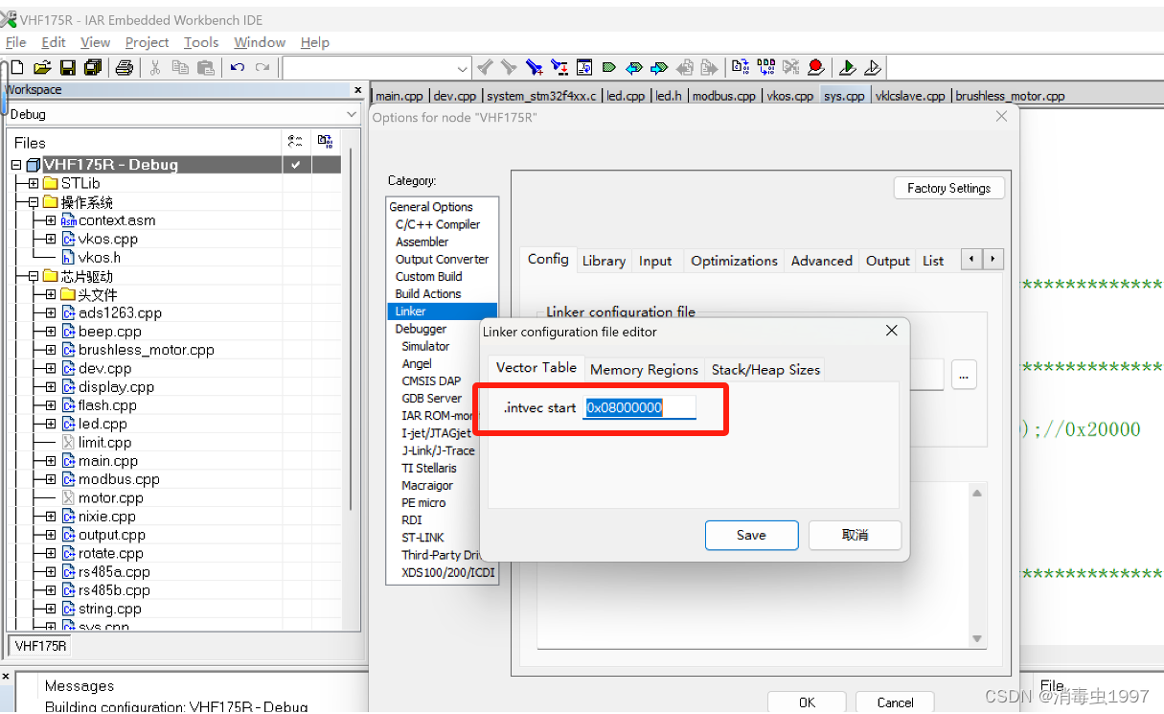1164x714 pixels.
Task: Click the .intvec start address field
Action: 639,407
